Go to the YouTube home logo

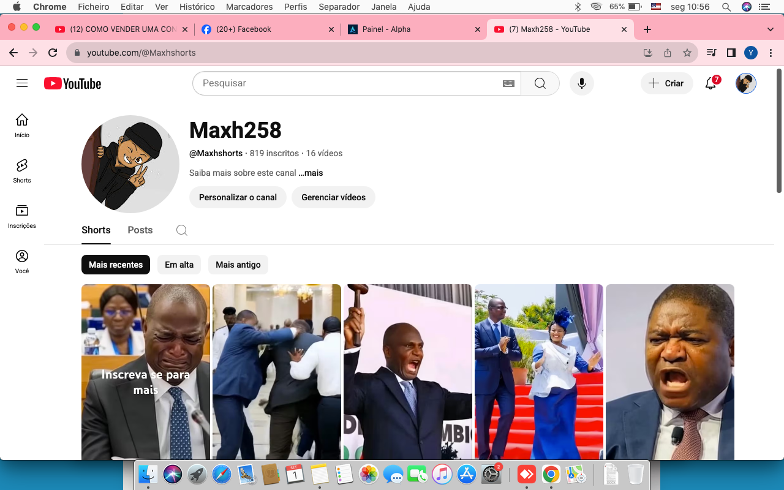72,83
